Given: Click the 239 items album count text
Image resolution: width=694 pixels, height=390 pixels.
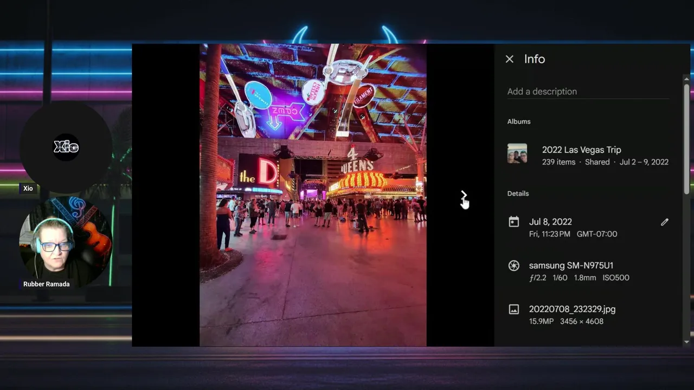Looking at the screenshot, I should tap(558, 162).
